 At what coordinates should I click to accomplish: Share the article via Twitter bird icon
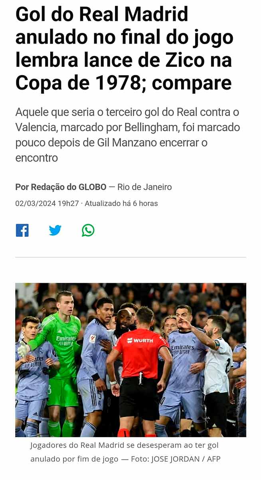tap(55, 230)
